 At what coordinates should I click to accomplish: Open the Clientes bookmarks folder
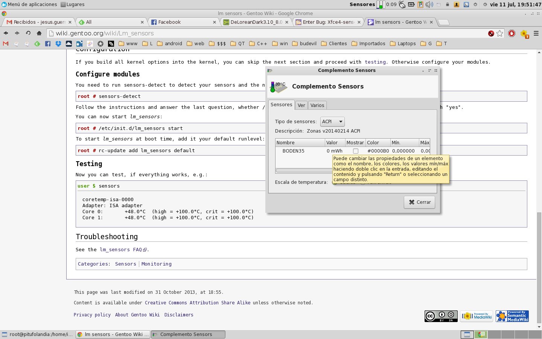334,44
